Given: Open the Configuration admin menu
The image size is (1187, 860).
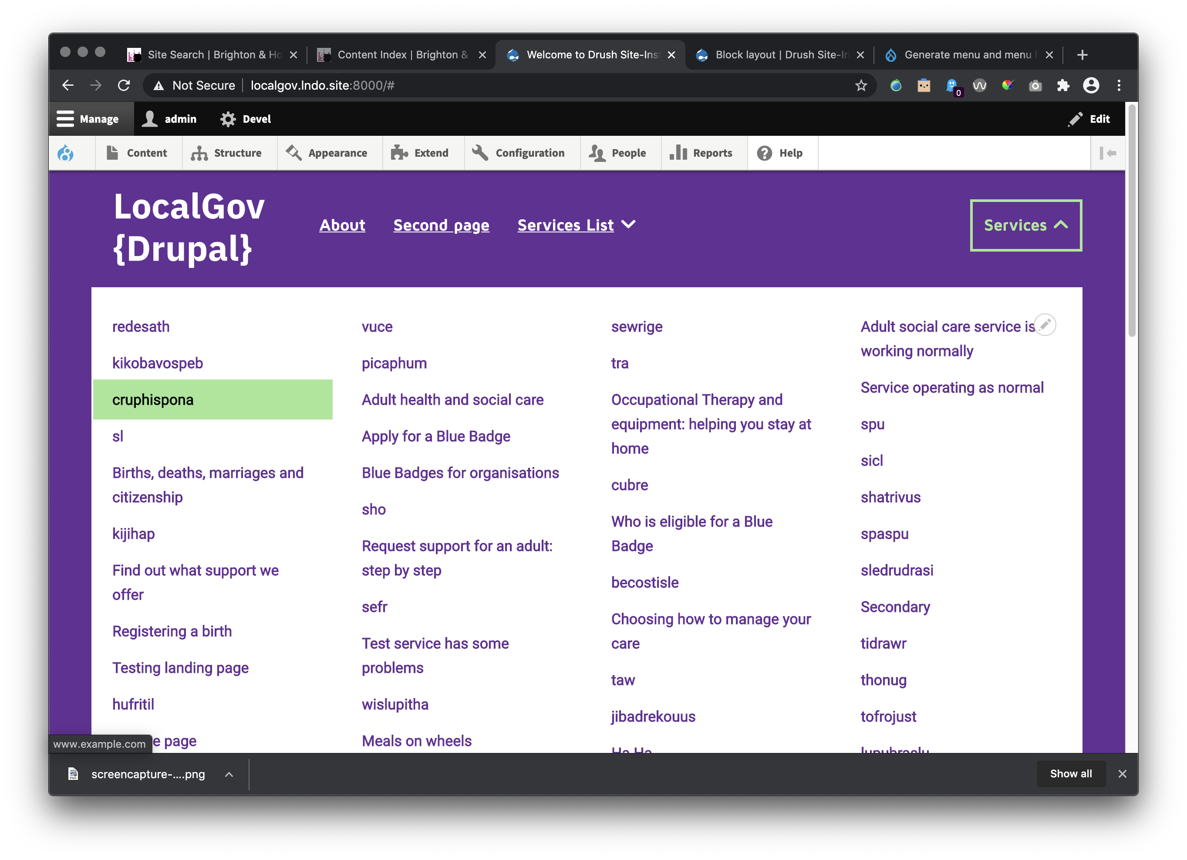Looking at the screenshot, I should click(519, 153).
